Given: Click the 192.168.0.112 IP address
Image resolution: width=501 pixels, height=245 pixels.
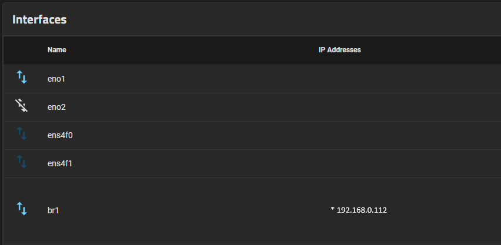Looking at the screenshot, I should click(362, 210).
